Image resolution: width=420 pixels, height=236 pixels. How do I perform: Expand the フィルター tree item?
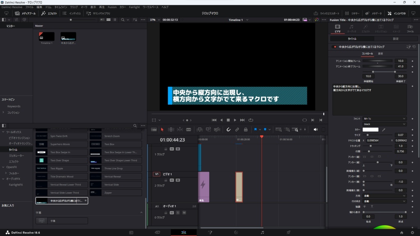[6, 173]
